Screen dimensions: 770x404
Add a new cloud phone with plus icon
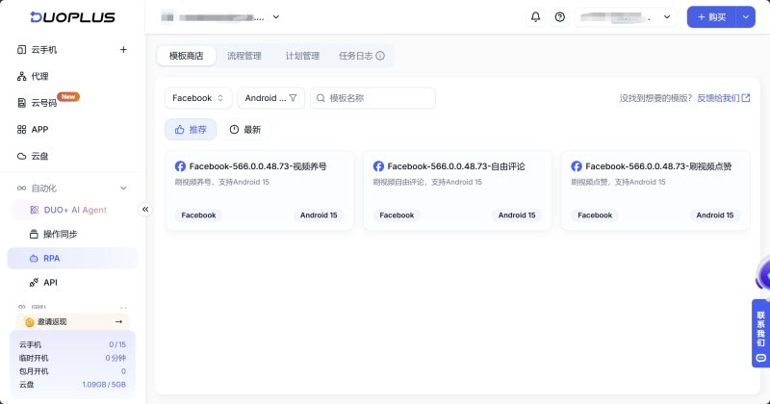(123, 50)
